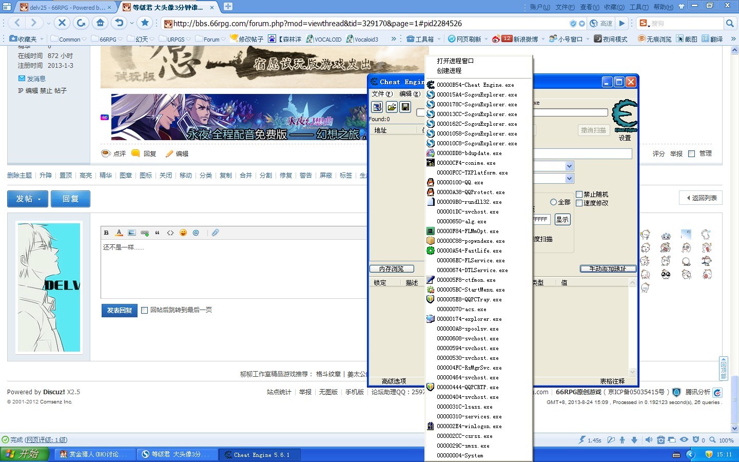Viewport: 739px width, 462px height.
Task: Click browser refresh icon
Action: click(81, 23)
